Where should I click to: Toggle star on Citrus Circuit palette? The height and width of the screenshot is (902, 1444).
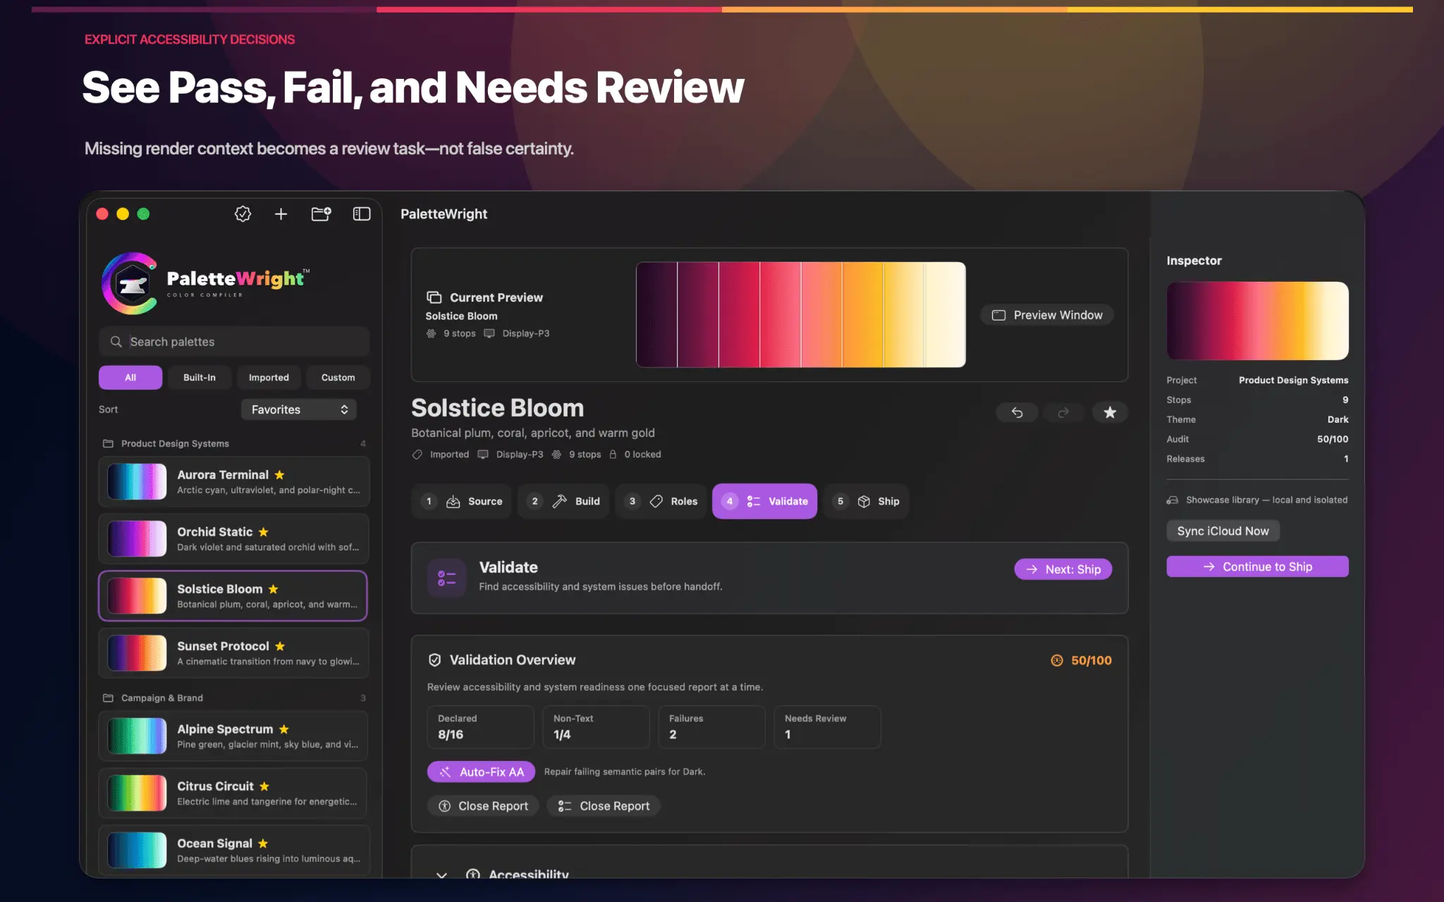click(x=264, y=786)
